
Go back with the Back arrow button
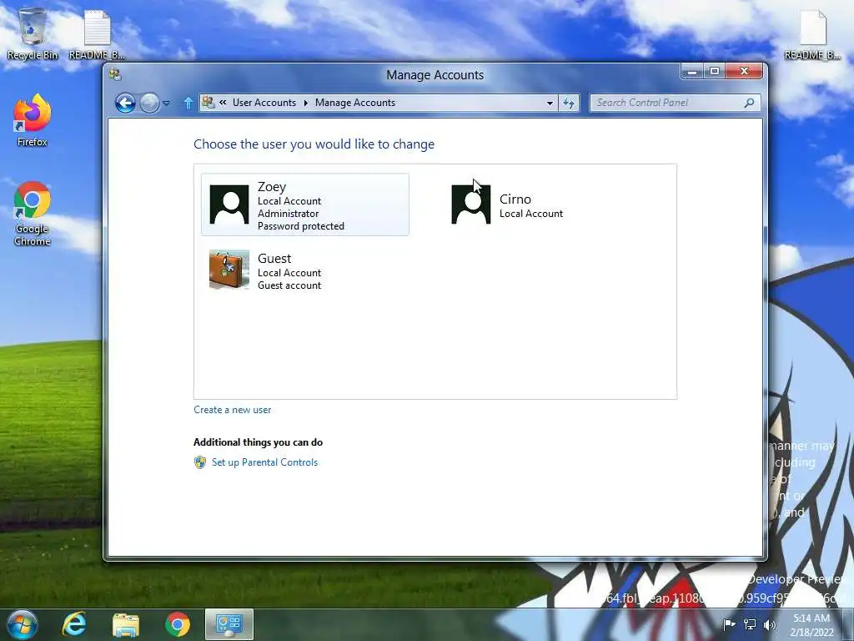[x=125, y=103]
